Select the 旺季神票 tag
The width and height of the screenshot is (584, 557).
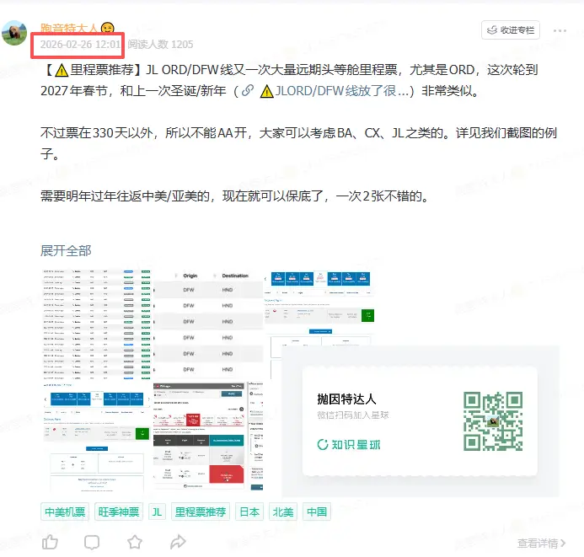click(x=119, y=512)
